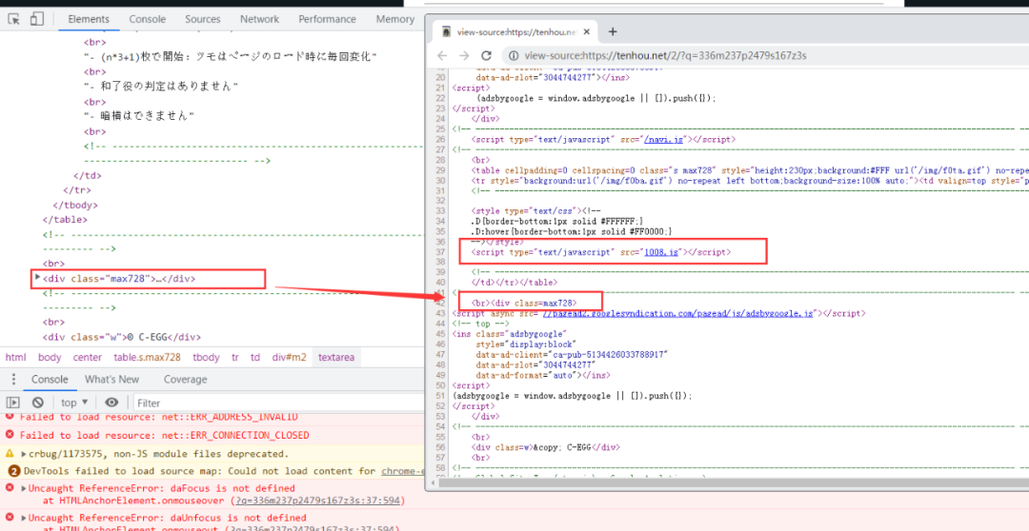Open the Memory tab
Screen dimensions: 1029x531
[394, 19]
